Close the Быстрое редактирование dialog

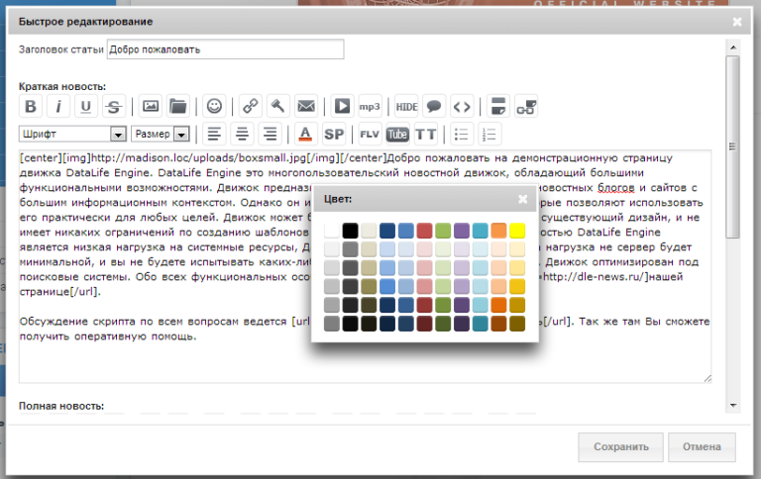737,22
